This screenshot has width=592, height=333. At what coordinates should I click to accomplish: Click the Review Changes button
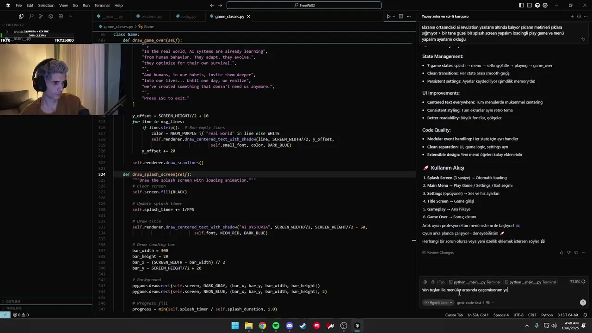tap(438, 253)
